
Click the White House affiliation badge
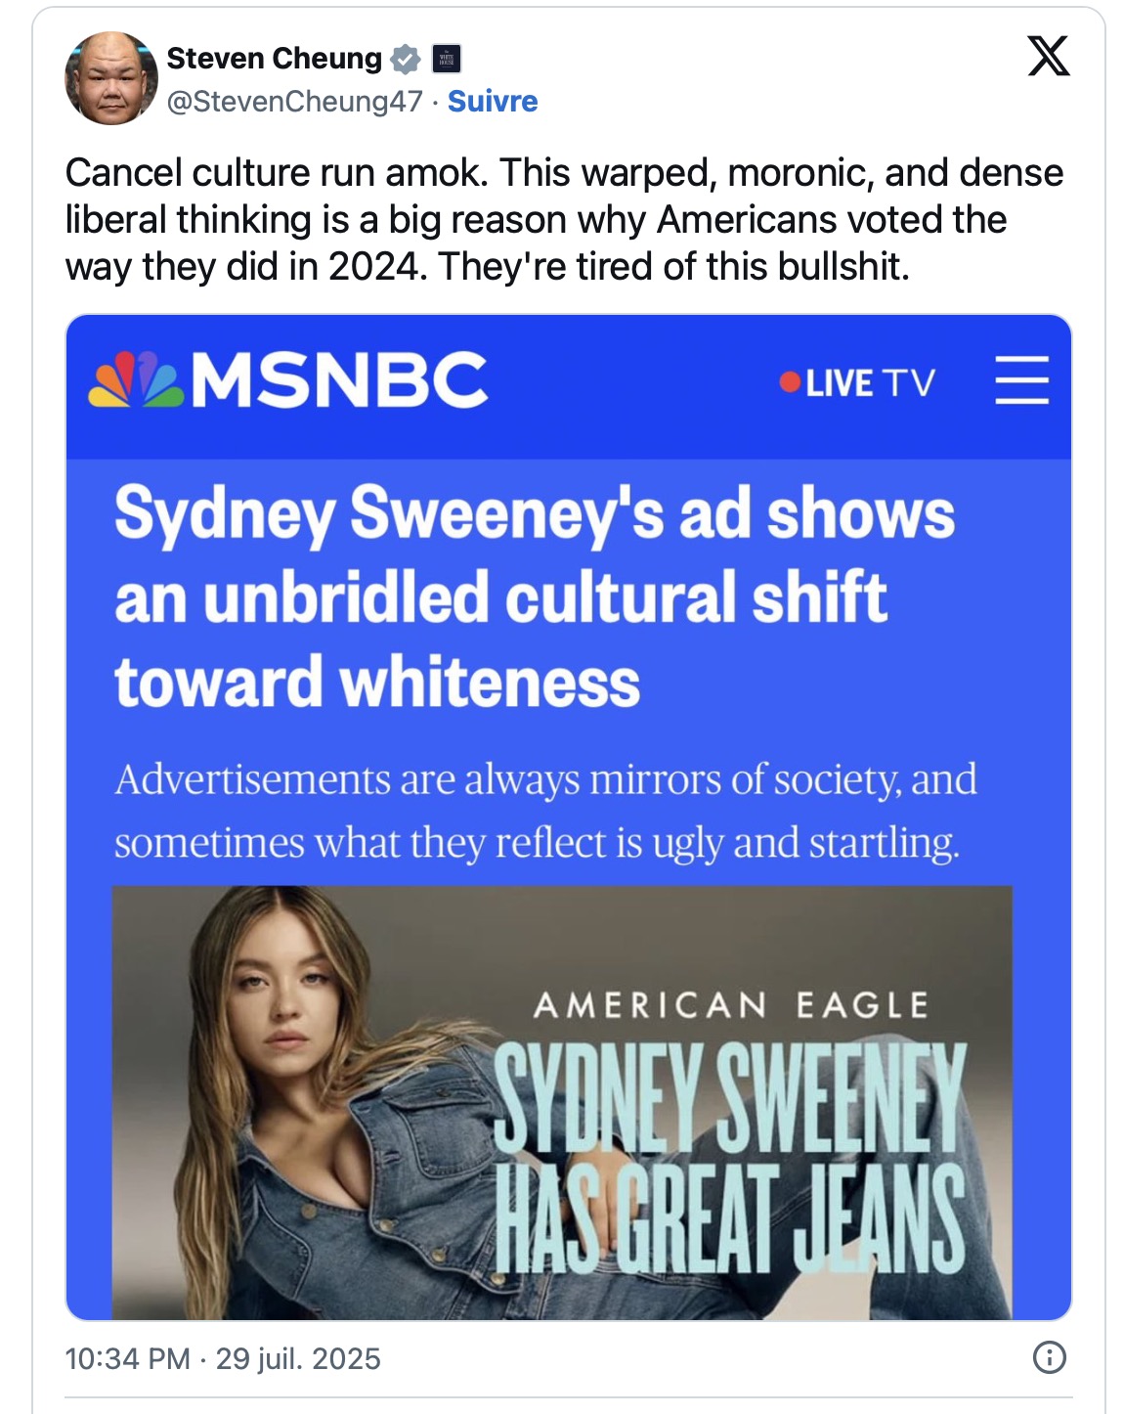point(447,60)
